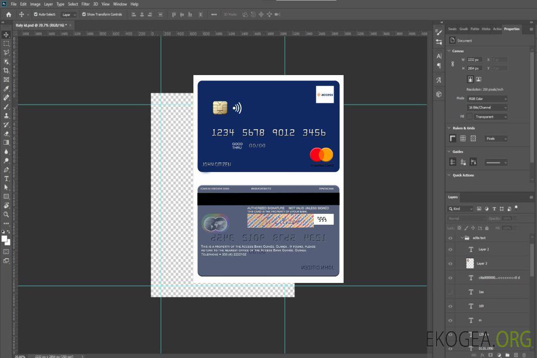Open the Character panel icon

[x=439, y=56]
